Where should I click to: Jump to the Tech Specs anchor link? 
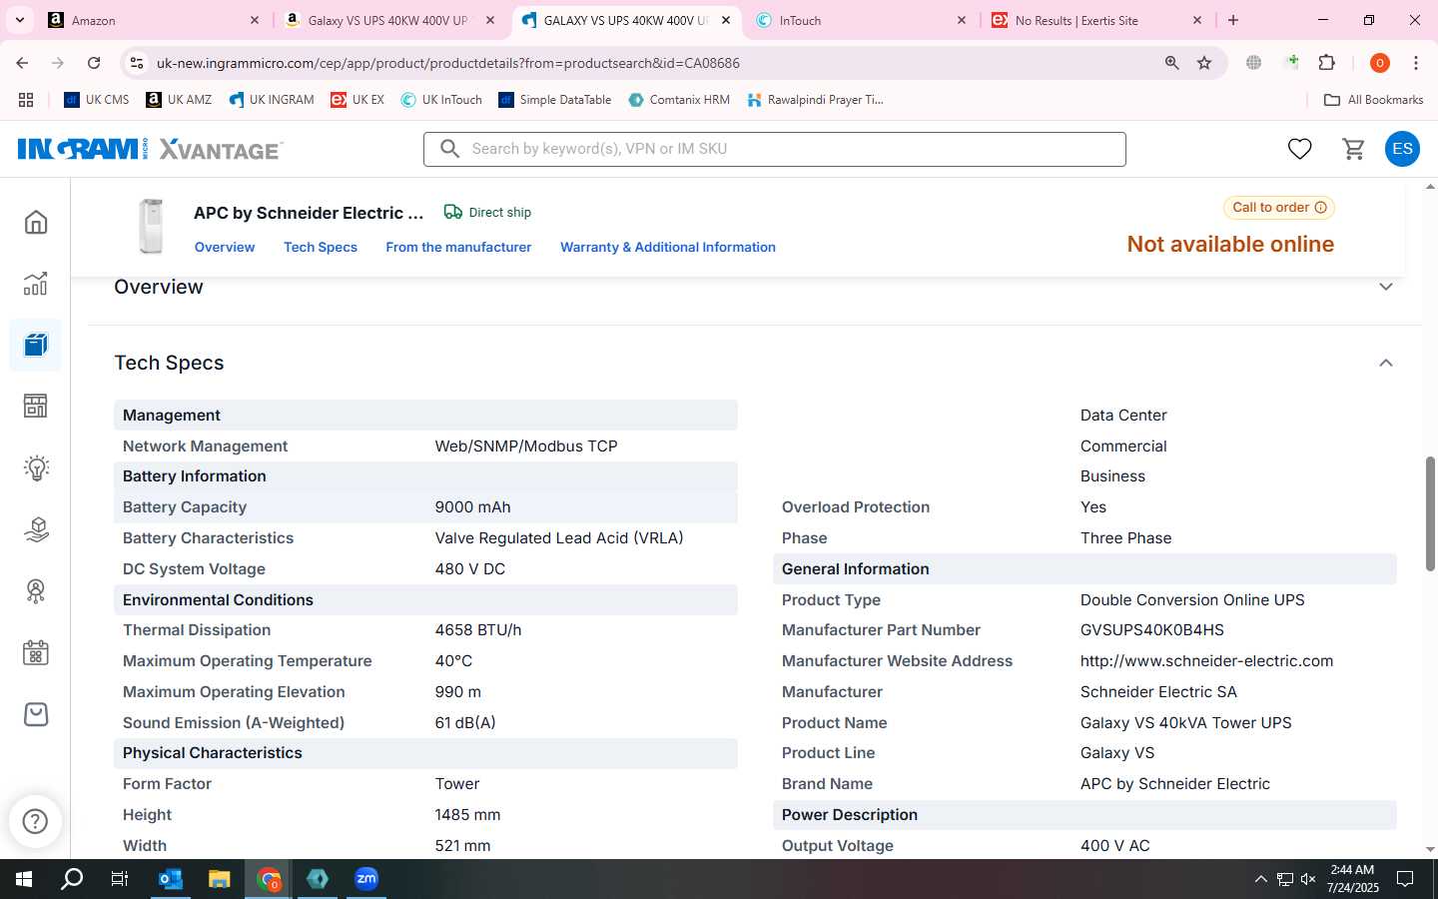pyautogui.click(x=321, y=247)
